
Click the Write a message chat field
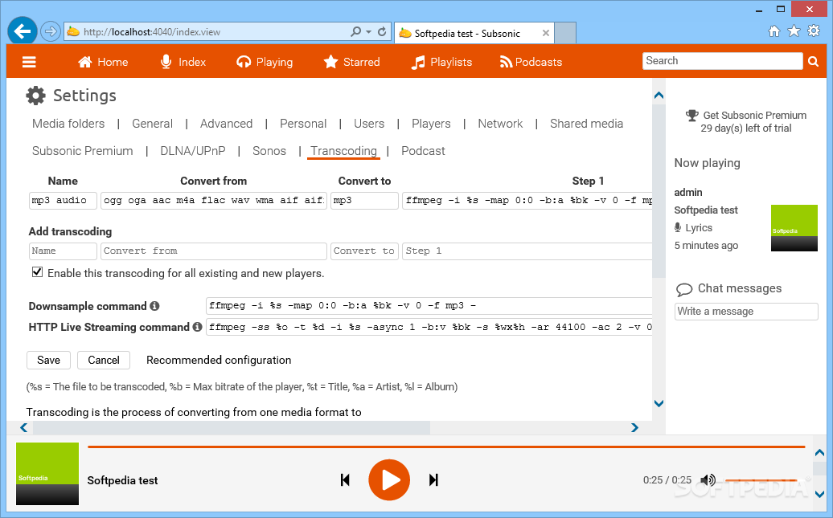pos(746,312)
